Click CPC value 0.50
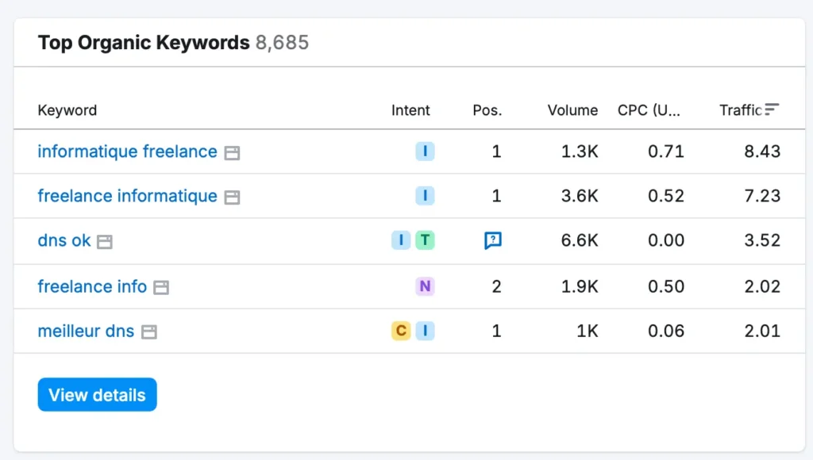Image resolution: width=813 pixels, height=460 pixels. coord(666,286)
